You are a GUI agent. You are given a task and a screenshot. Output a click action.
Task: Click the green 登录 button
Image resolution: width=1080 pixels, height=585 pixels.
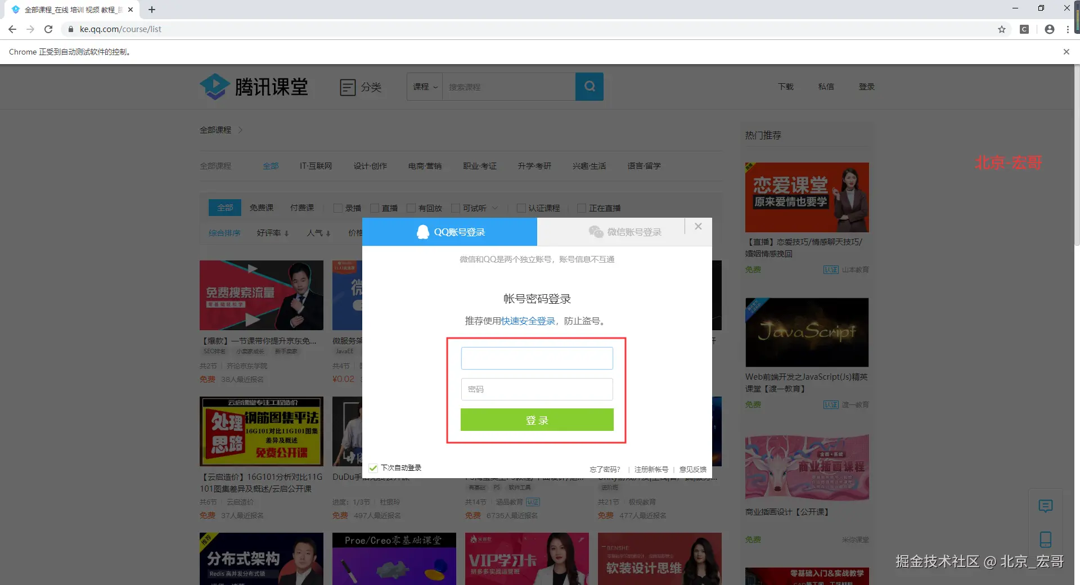tap(537, 420)
